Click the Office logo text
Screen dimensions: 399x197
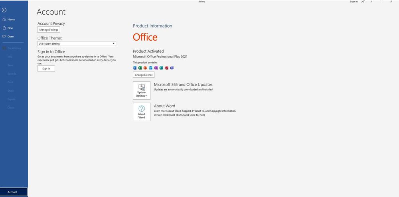coord(145,37)
